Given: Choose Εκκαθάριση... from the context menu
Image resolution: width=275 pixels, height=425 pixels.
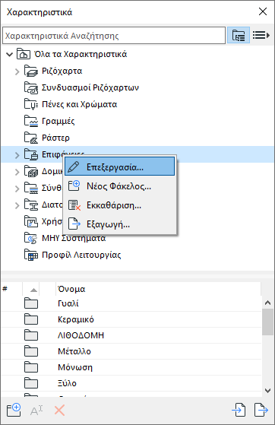Looking at the screenshot, I should [119, 205].
